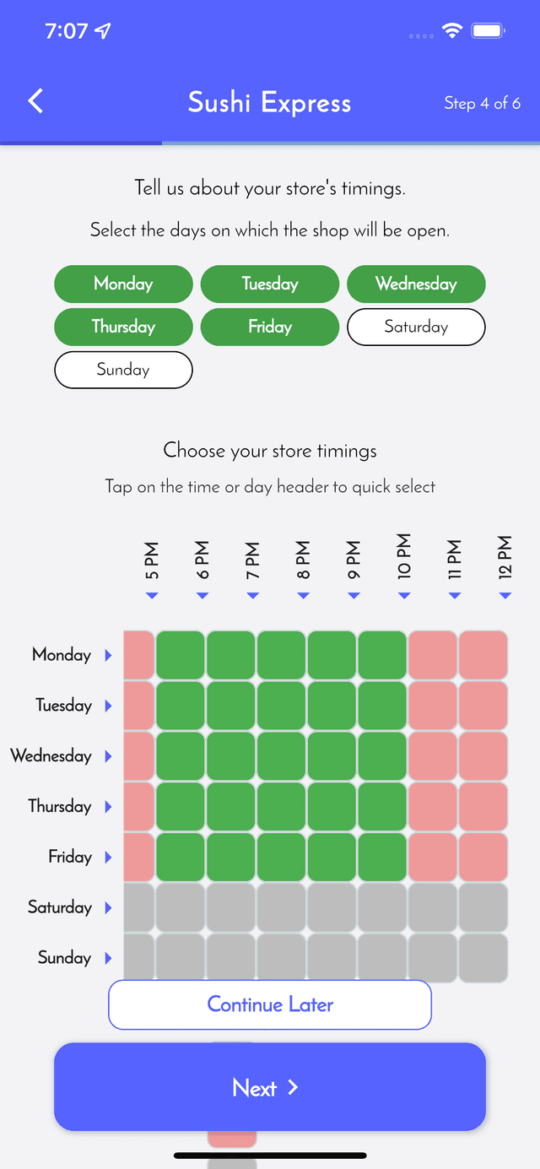Tap the back arrow in header
The width and height of the screenshot is (540, 1169).
tap(35, 101)
